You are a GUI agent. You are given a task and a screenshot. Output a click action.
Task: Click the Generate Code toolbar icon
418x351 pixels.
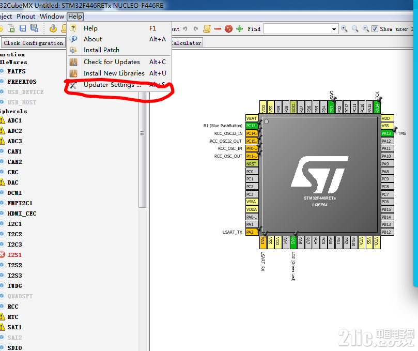tap(53, 28)
